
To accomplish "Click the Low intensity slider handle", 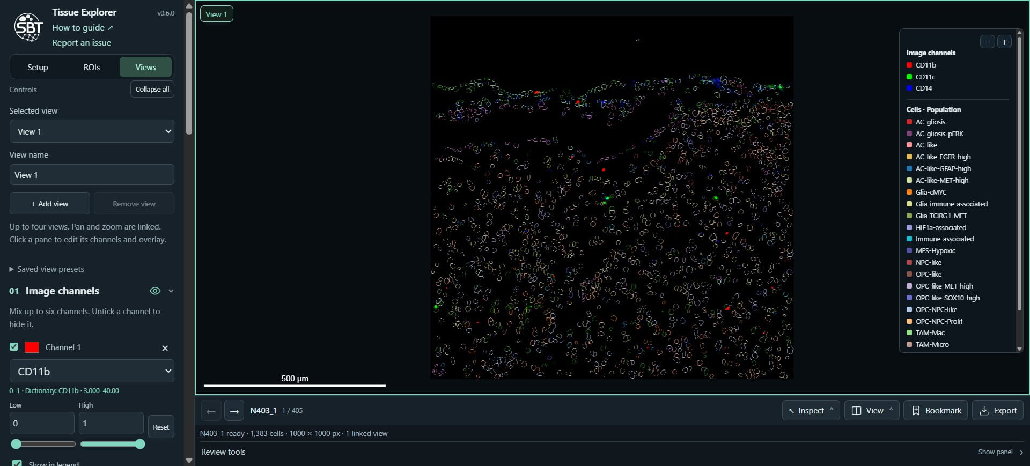I will click(x=16, y=444).
